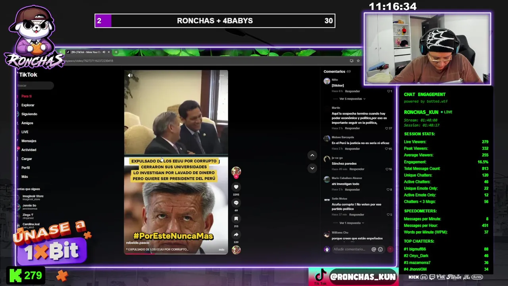Click Nilto's profile avatar in comments
The height and width of the screenshot is (286, 508).
[327, 81]
